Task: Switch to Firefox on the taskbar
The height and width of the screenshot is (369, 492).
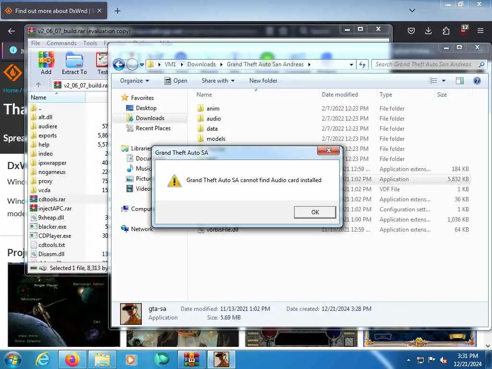Action: tap(72, 359)
